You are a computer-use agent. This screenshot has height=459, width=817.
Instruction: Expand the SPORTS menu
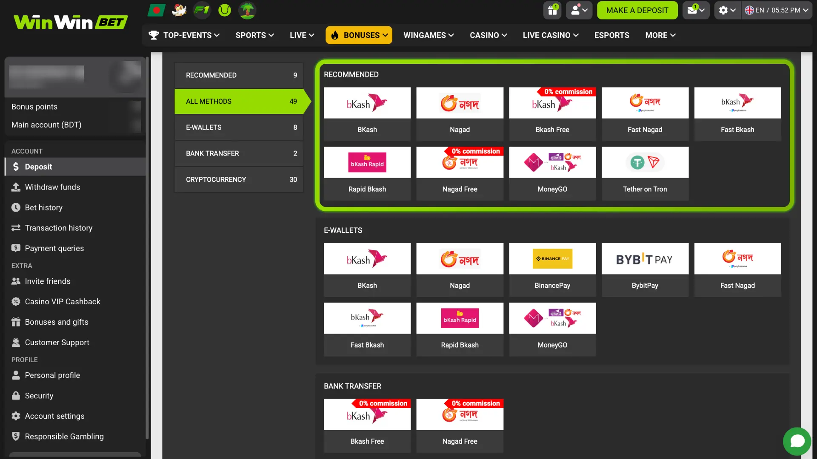point(254,35)
